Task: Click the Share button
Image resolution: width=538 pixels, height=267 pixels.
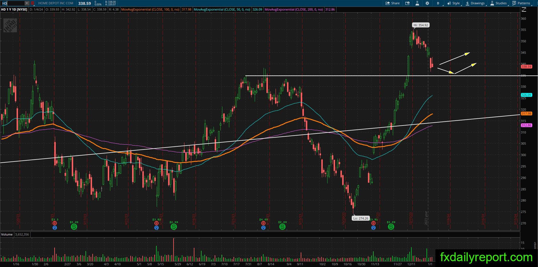Action: (x=392, y=3)
